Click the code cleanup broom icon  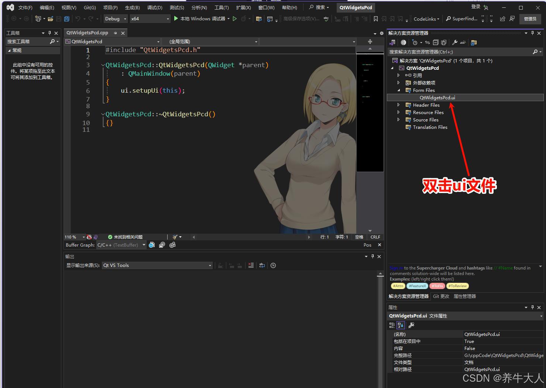tap(175, 237)
